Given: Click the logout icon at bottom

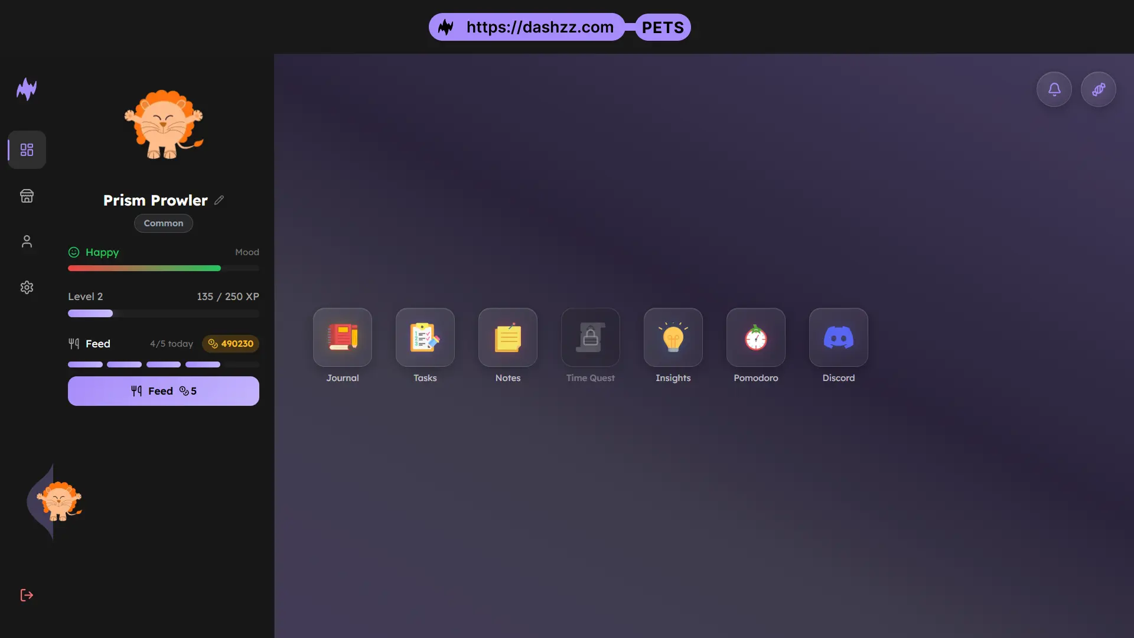Looking at the screenshot, I should [27, 595].
